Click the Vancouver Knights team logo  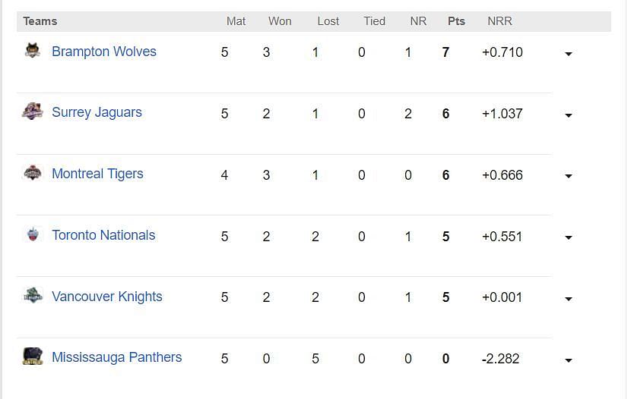(x=33, y=295)
